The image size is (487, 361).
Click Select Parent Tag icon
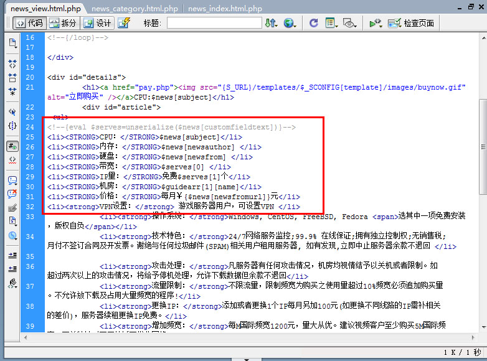[x=12, y=112]
